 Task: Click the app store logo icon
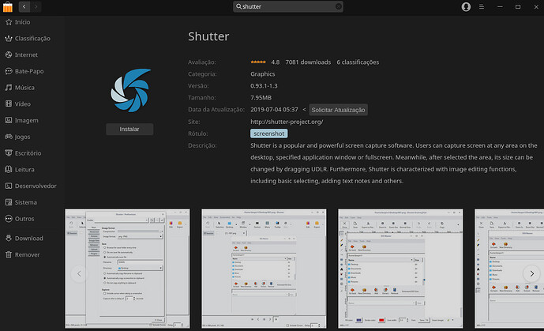[8, 6]
